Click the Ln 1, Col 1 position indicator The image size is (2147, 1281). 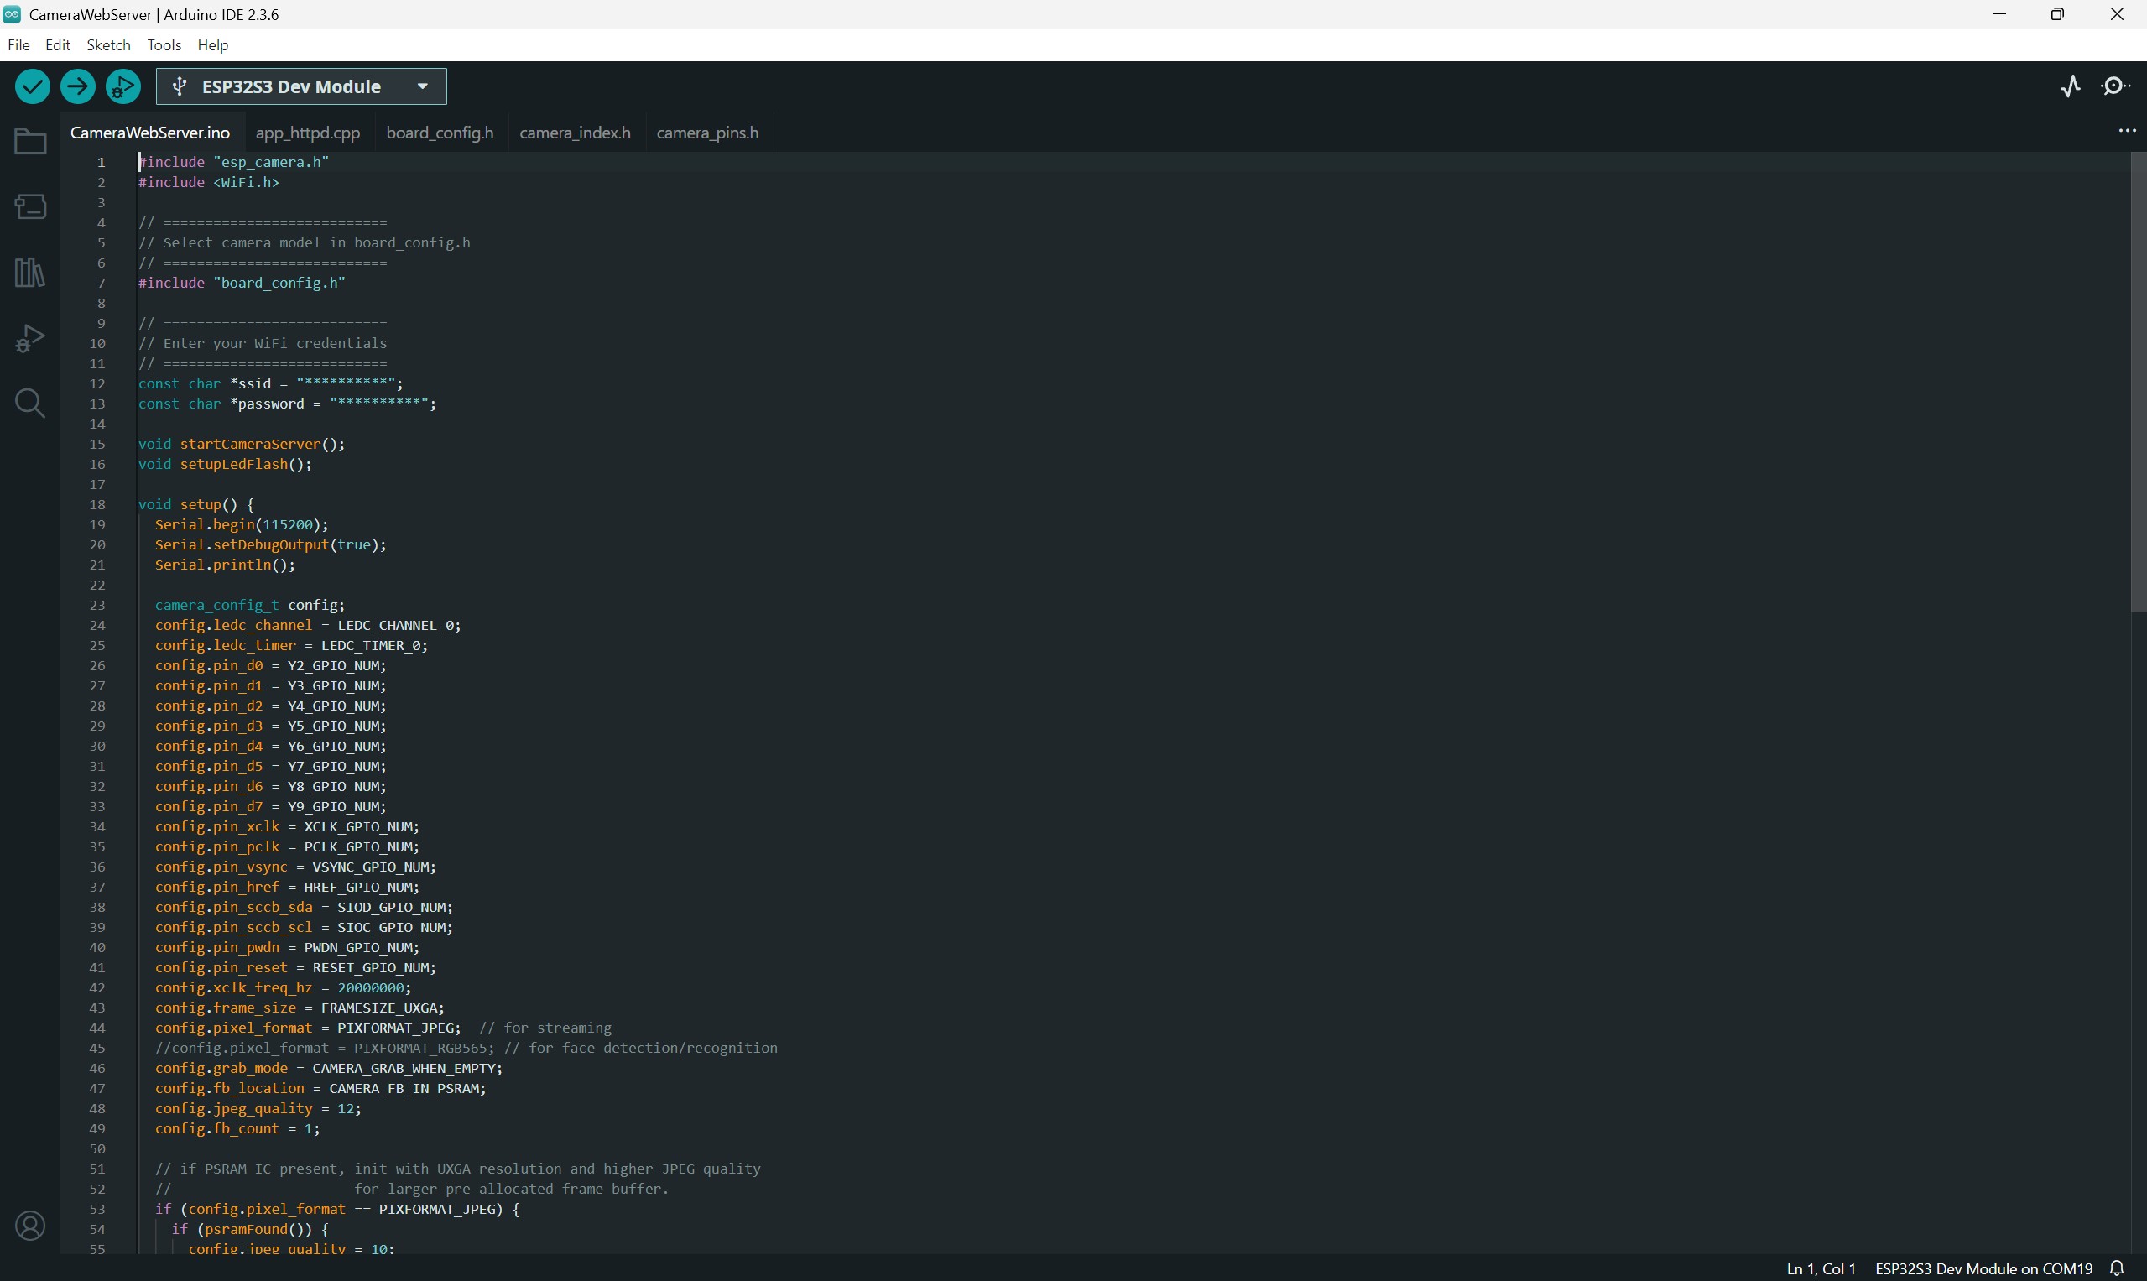[1820, 1268]
